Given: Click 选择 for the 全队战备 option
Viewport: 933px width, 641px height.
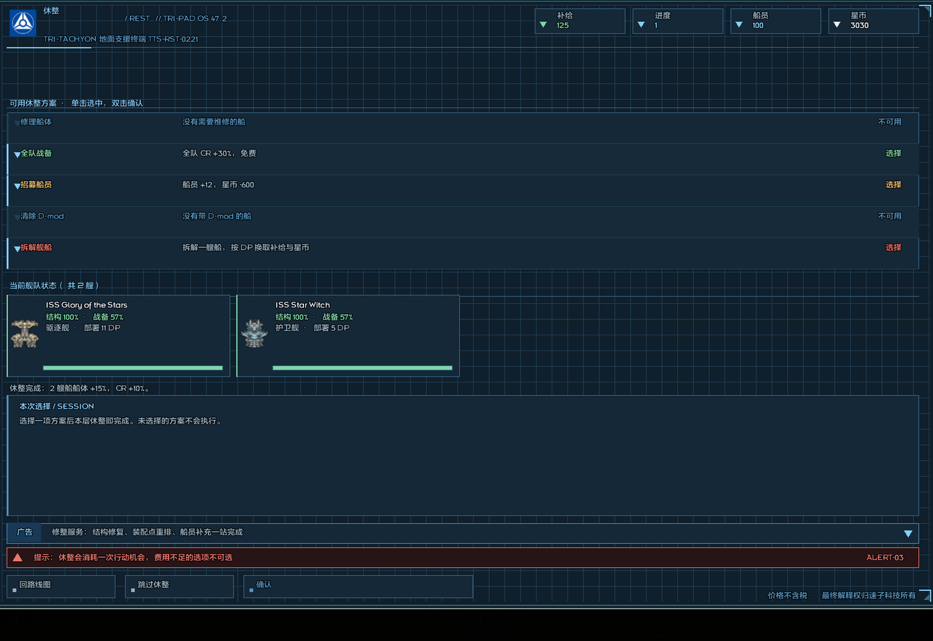Looking at the screenshot, I should tap(893, 153).
